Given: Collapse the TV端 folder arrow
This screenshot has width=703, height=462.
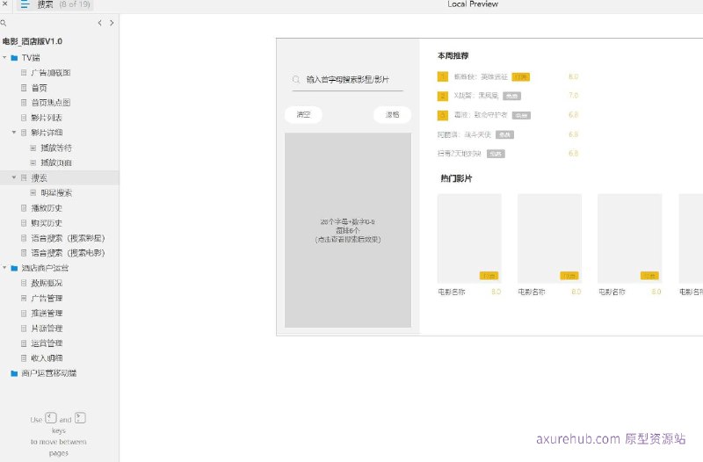Looking at the screenshot, I should (x=4, y=58).
